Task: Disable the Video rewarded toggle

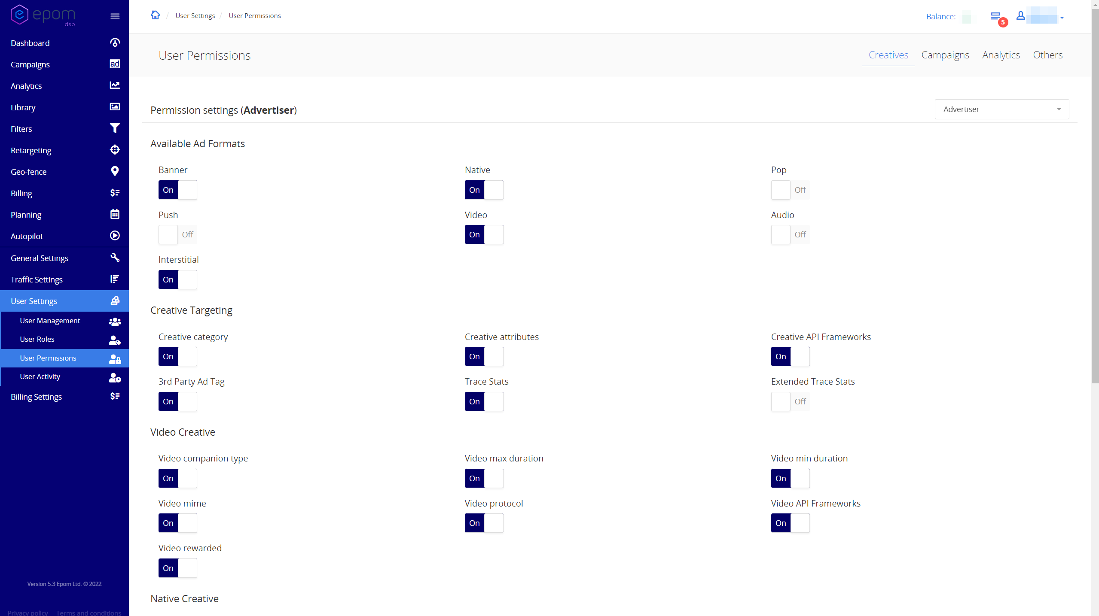Action: [x=177, y=568]
